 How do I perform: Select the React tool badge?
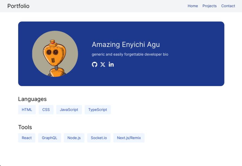pos(26,138)
